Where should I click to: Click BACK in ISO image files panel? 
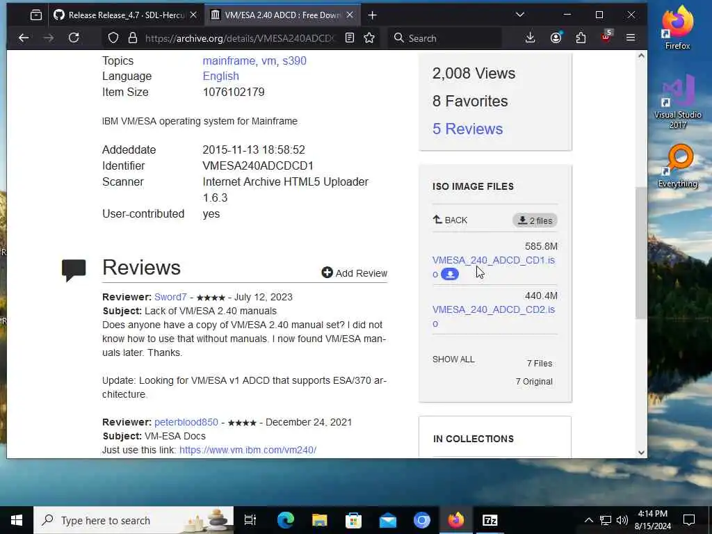pos(450,220)
